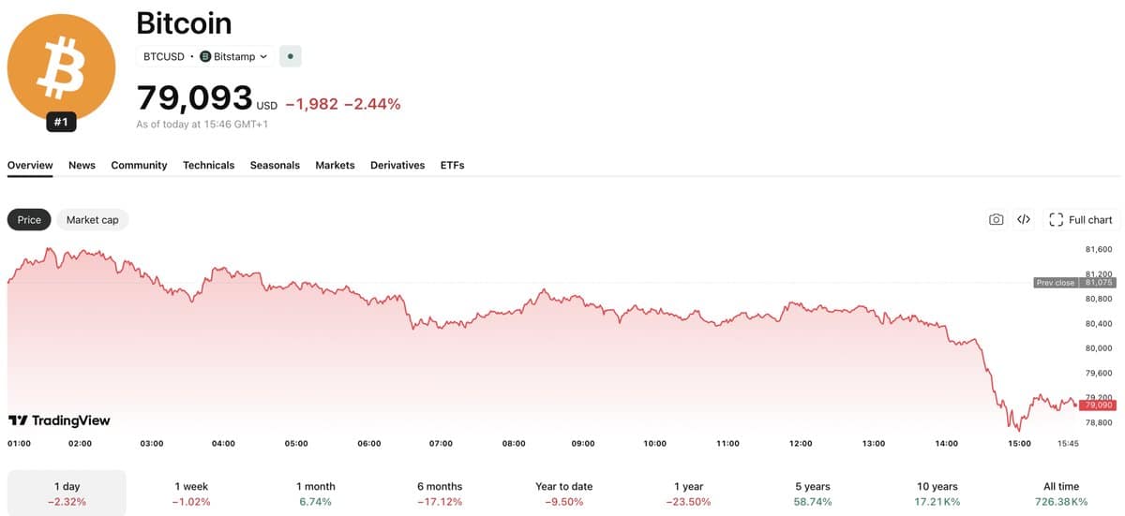Go to the ETFs tab
Screen dimensions: 1125x516
pyautogui.click(x=452, y=165)
